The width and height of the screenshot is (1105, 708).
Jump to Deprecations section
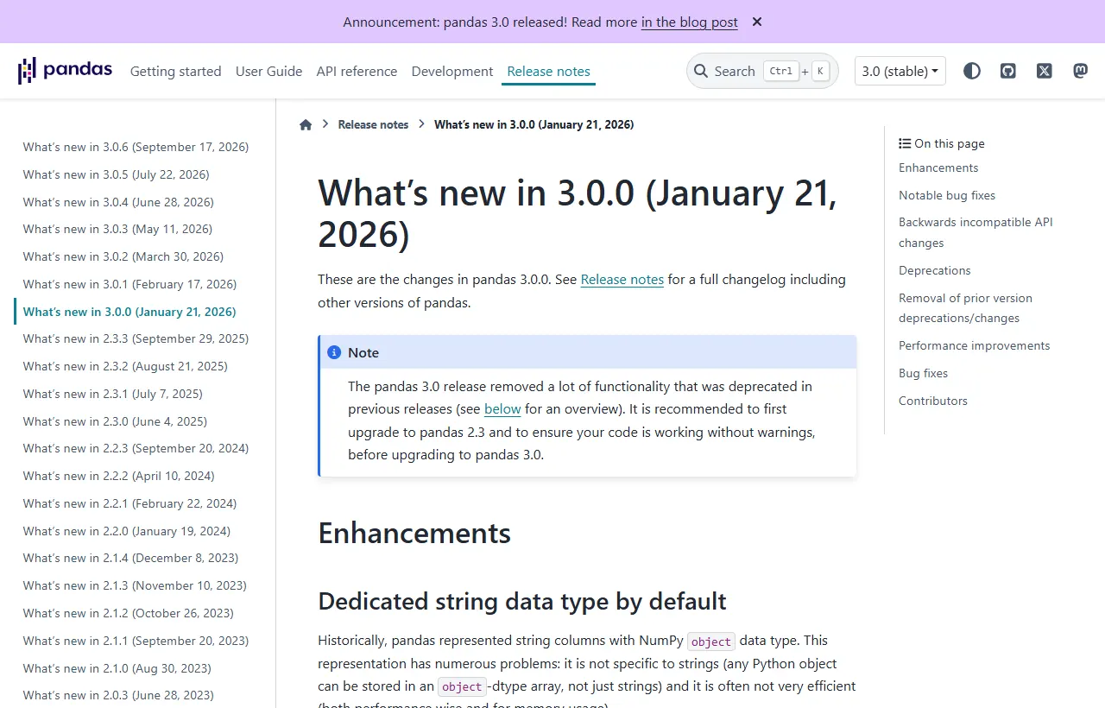click(x=935, y=270)
